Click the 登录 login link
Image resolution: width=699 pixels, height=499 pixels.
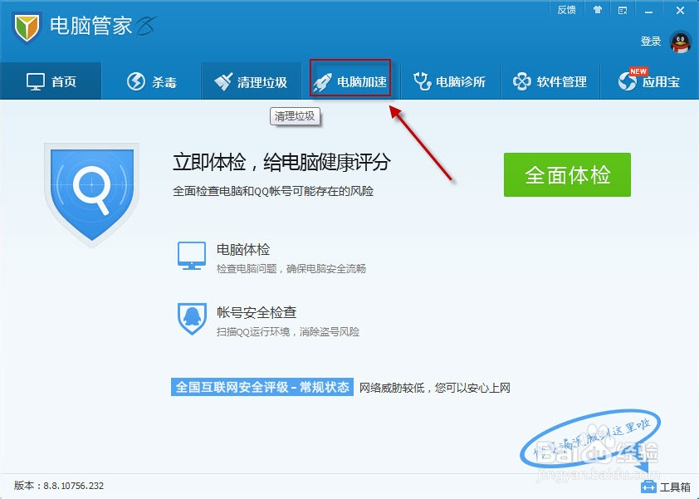(650, 40)
